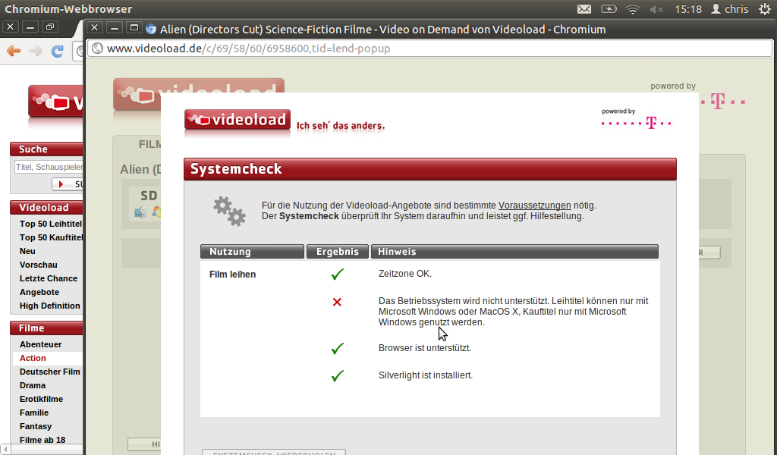Open the Vorschau sidebar link
This screenshot has width=777, height=455.
(x=38, y=265)
